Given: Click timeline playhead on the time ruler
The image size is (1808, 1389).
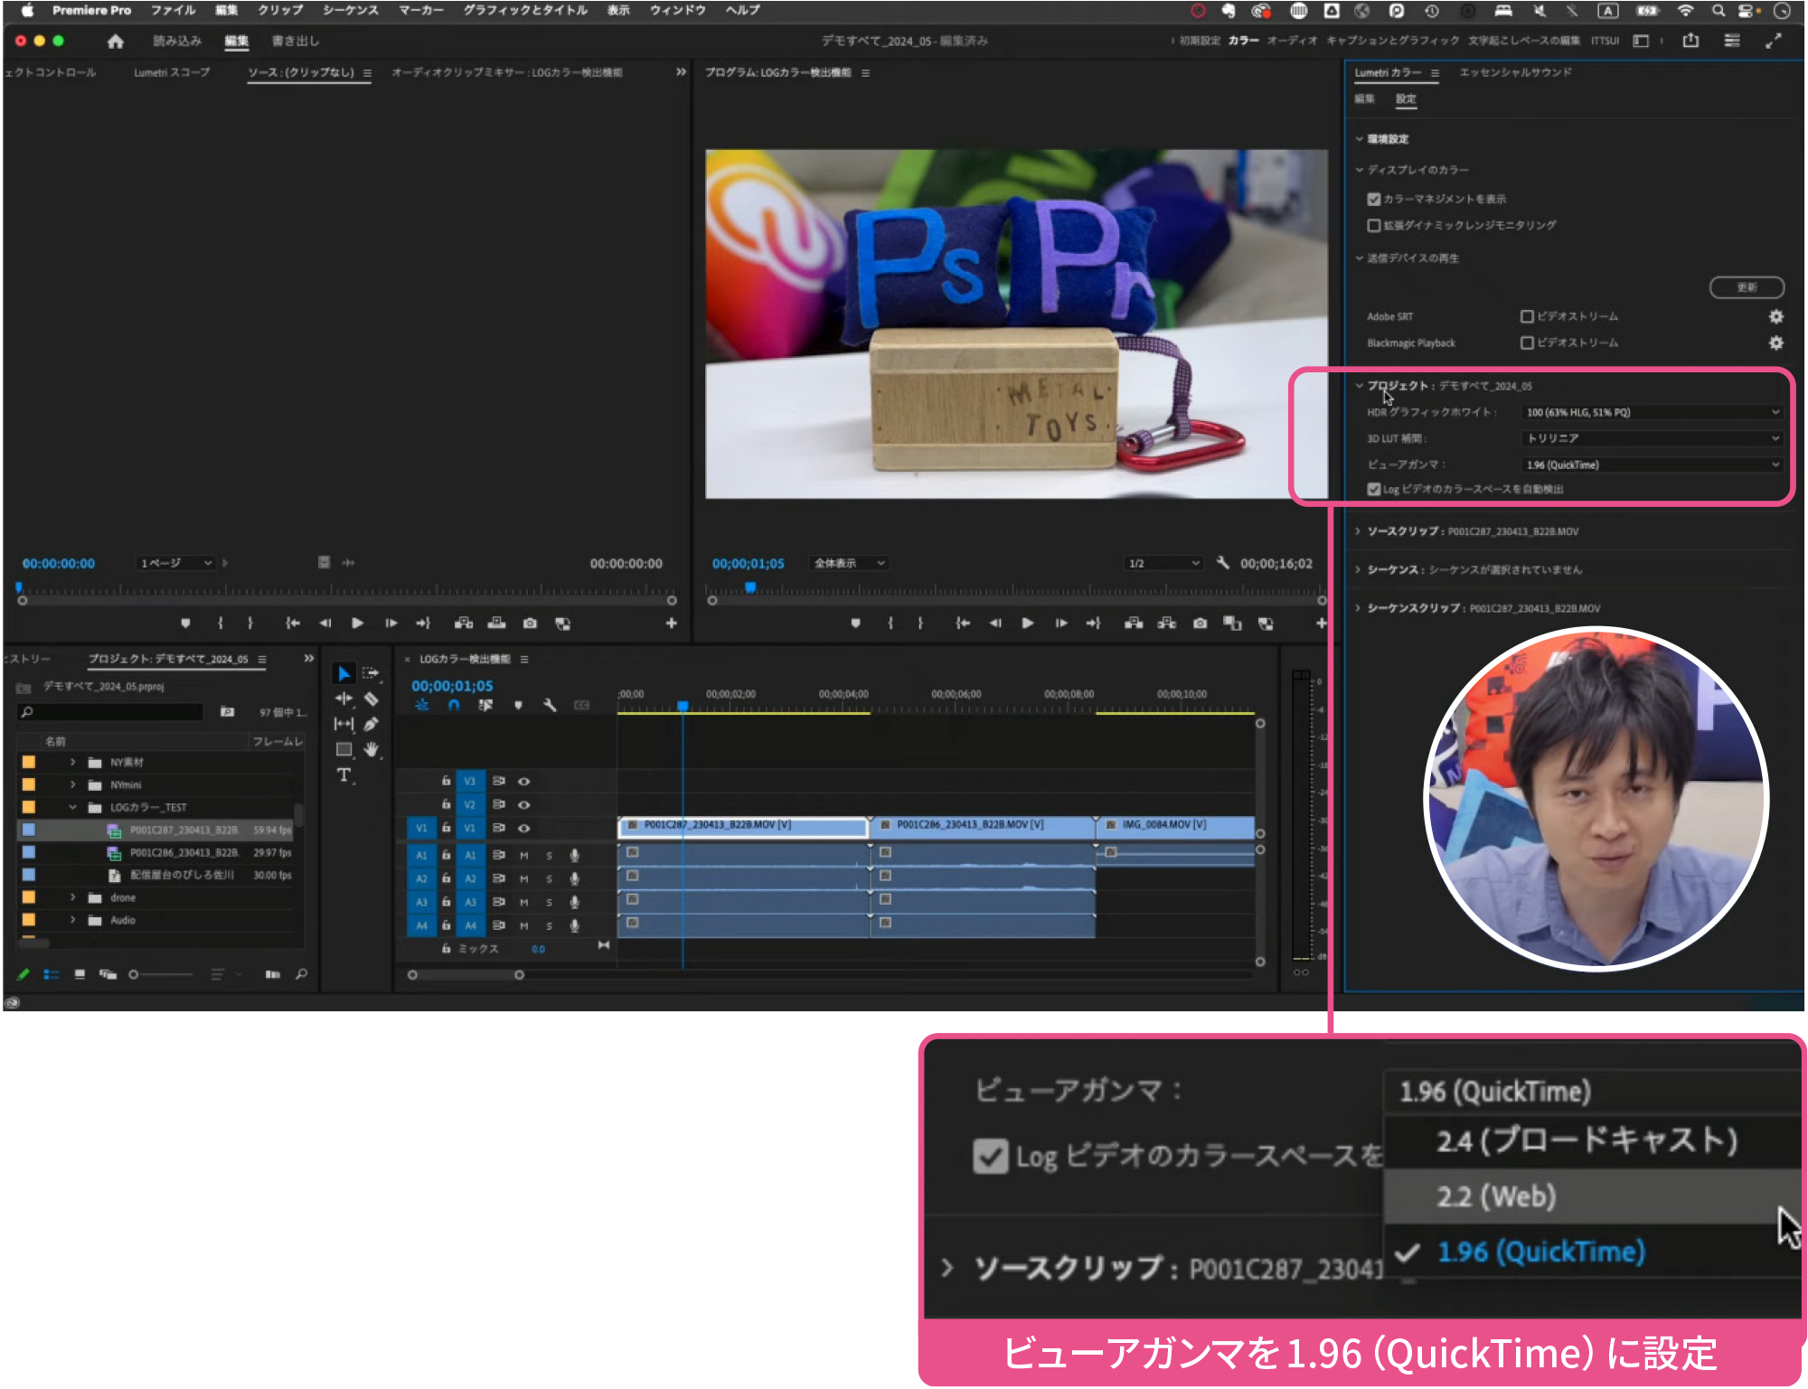Looking at the screenshot, I should [683, 706].
